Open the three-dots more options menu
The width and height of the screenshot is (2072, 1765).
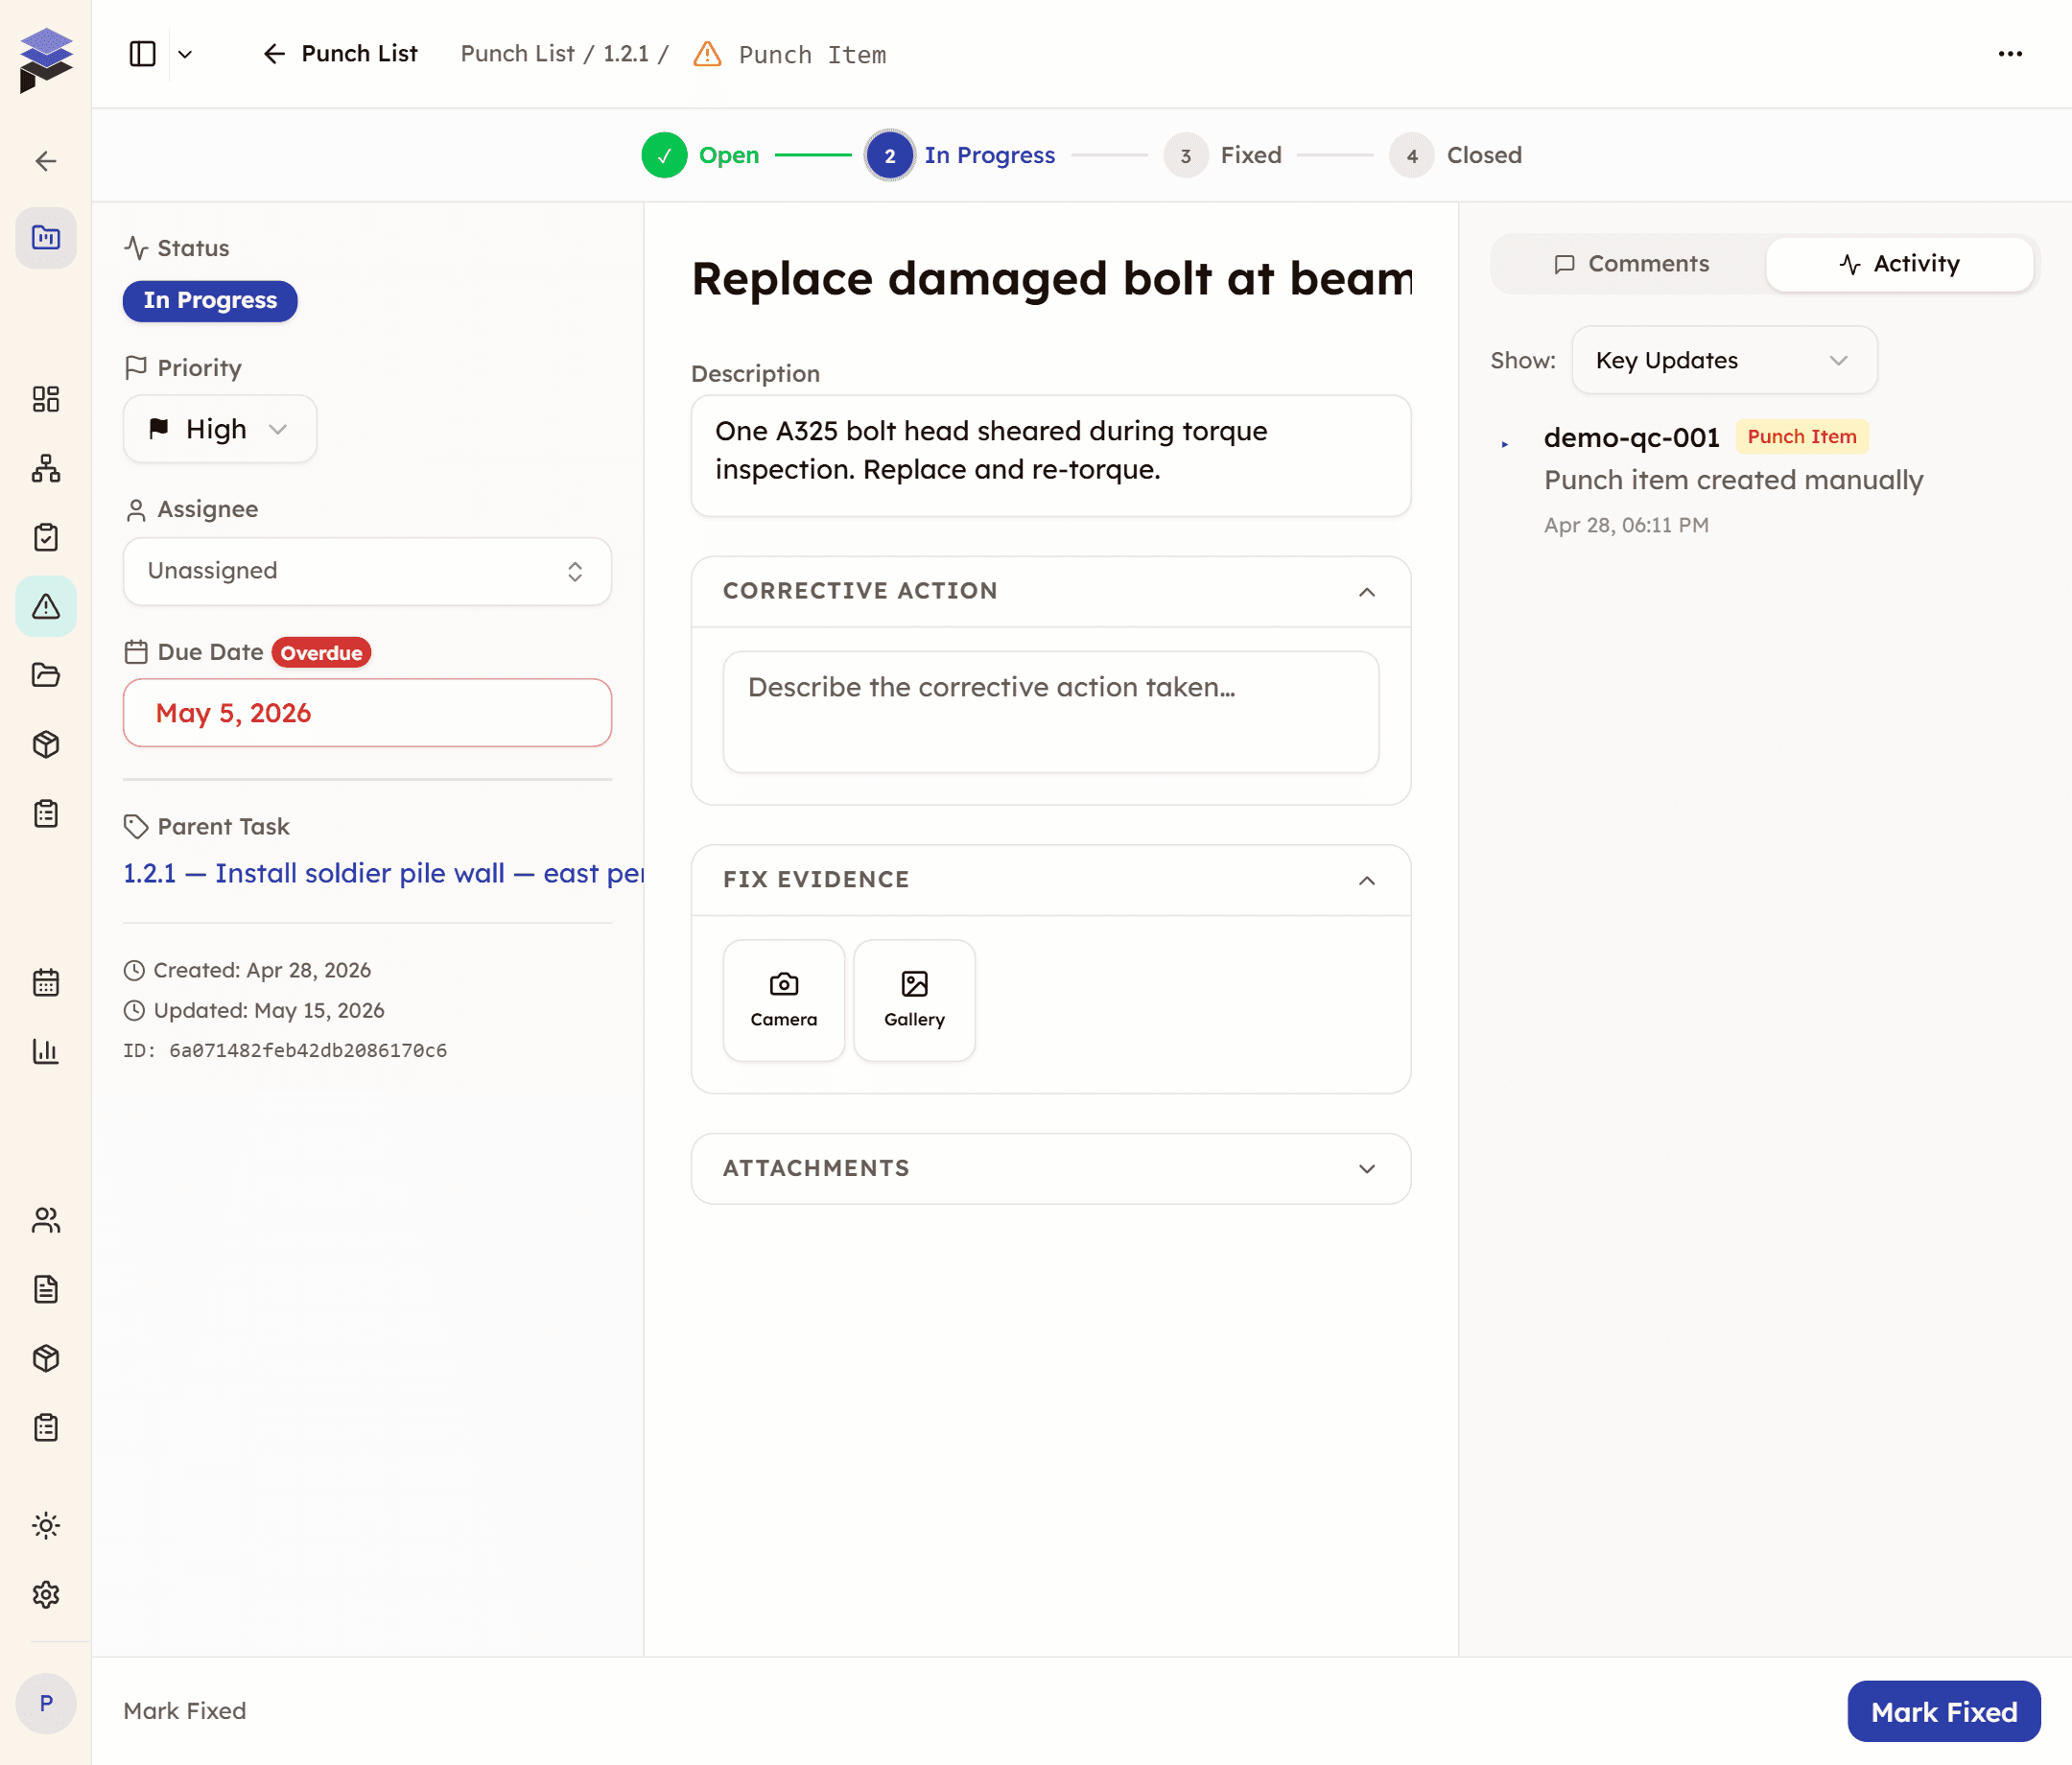(x=2010, y=54)
